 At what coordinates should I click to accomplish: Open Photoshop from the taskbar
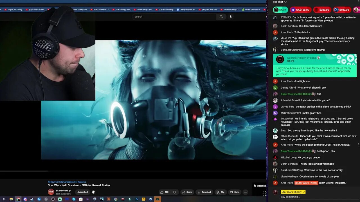(x=137, y=199)
